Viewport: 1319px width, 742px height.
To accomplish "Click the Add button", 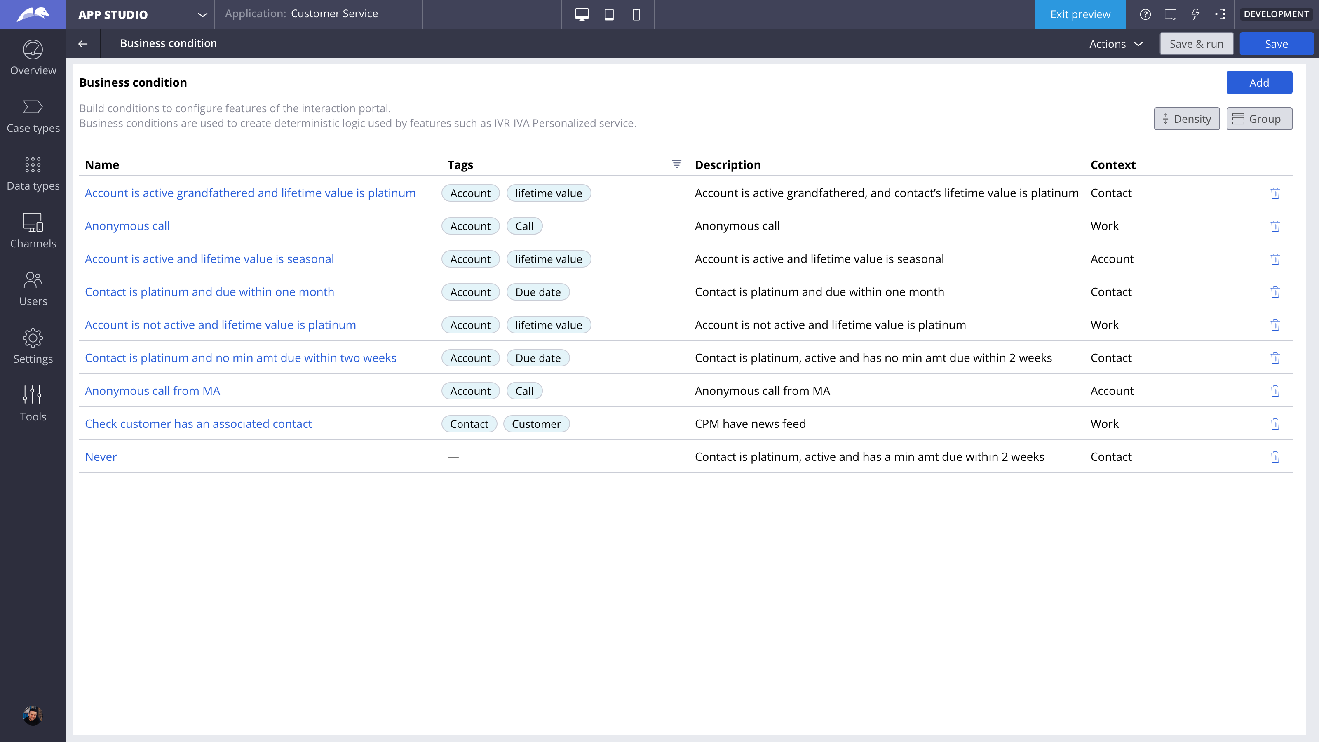I will point(1258,82).
